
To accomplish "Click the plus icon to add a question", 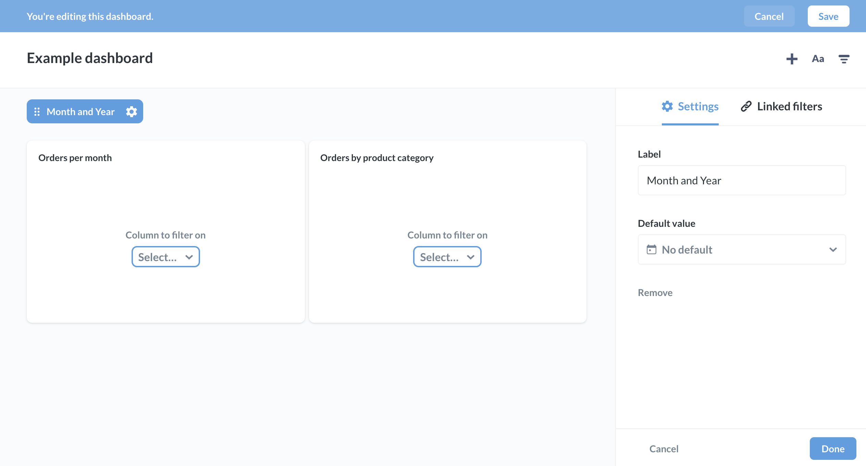I will (x=791, y=59).
